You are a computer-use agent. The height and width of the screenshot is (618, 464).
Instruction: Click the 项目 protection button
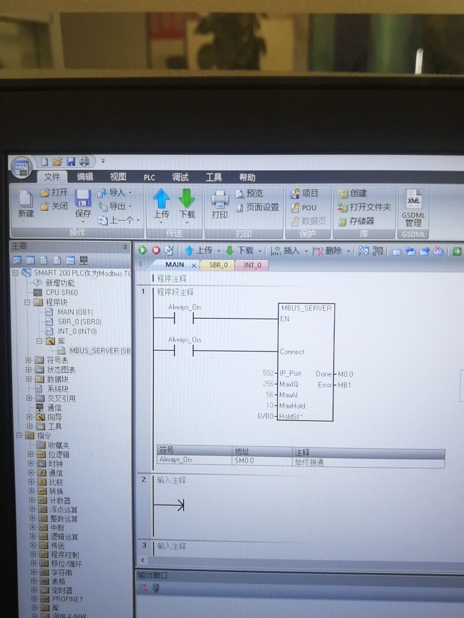tap(305, 194)
